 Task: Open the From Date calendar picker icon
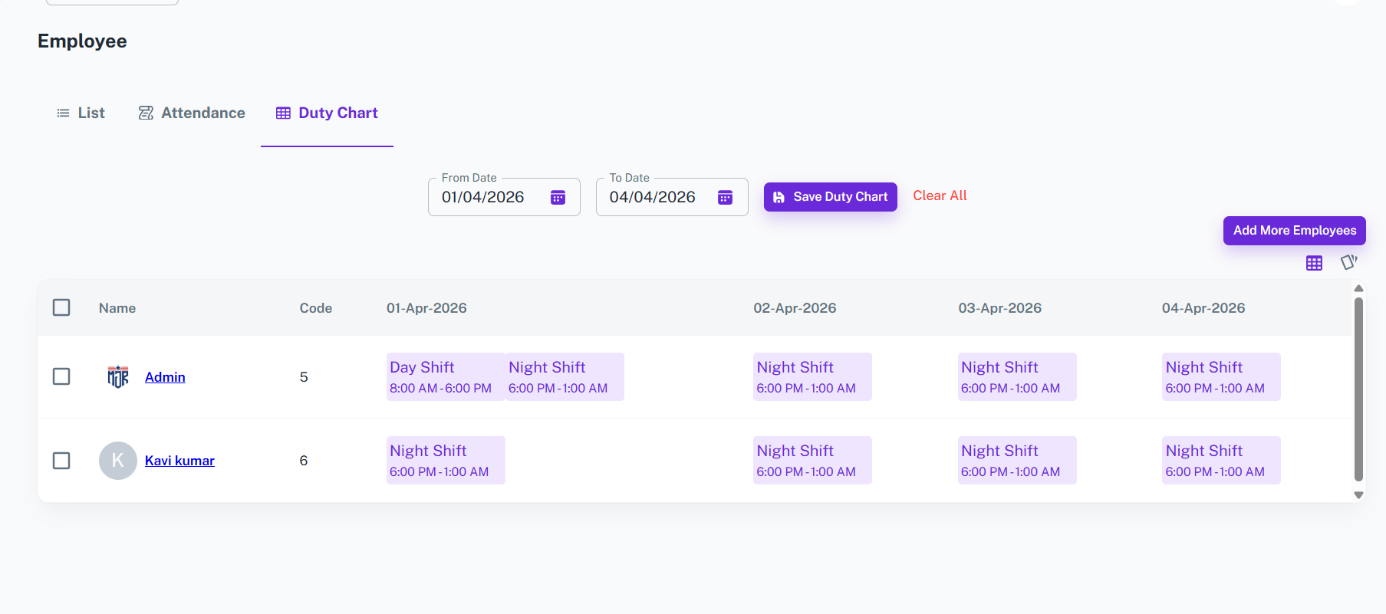pos(558,198)
